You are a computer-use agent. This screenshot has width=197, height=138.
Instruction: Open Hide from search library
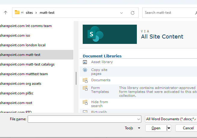[100, 104]
